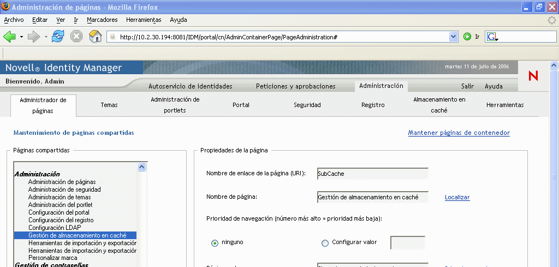This screenshot has width=559, height=267.
Task: Click the Forward arrow button
Action: pos(34,37)
